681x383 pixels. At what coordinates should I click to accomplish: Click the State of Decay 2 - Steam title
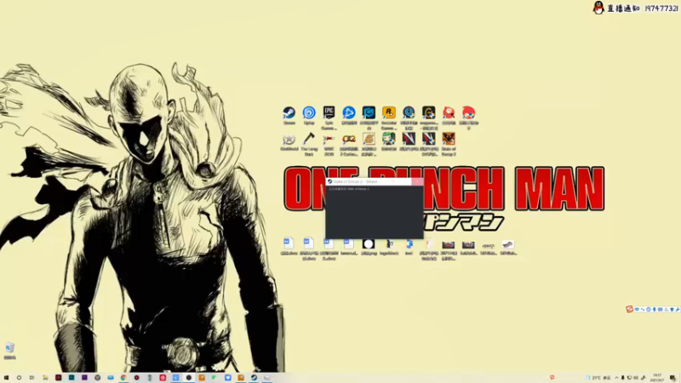tap(355, 181)
